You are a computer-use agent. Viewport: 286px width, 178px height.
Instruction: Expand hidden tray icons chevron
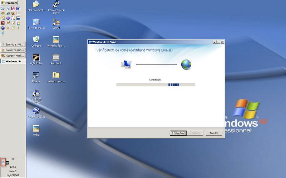tap(13, 159)
